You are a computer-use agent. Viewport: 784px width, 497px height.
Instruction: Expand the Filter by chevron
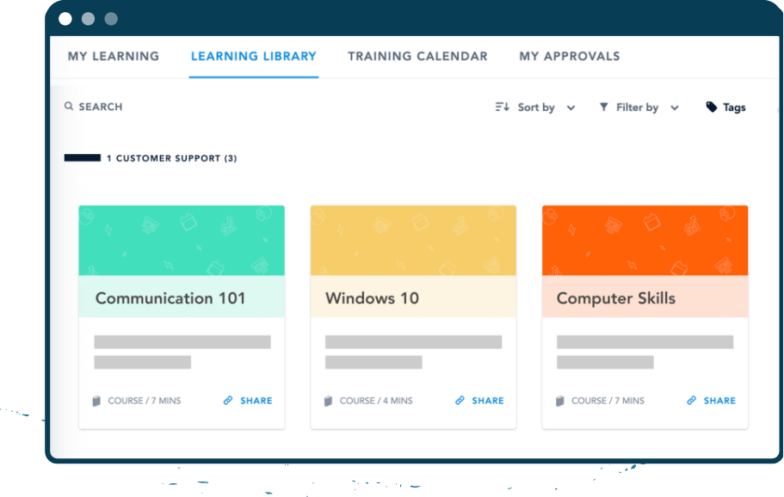click(675, 107)
